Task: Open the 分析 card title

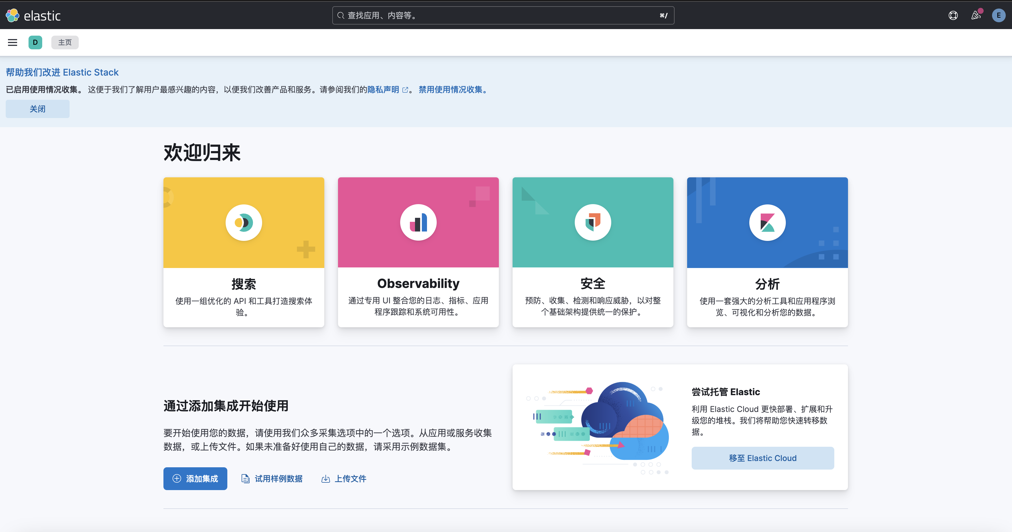Action: pos(767,284)
